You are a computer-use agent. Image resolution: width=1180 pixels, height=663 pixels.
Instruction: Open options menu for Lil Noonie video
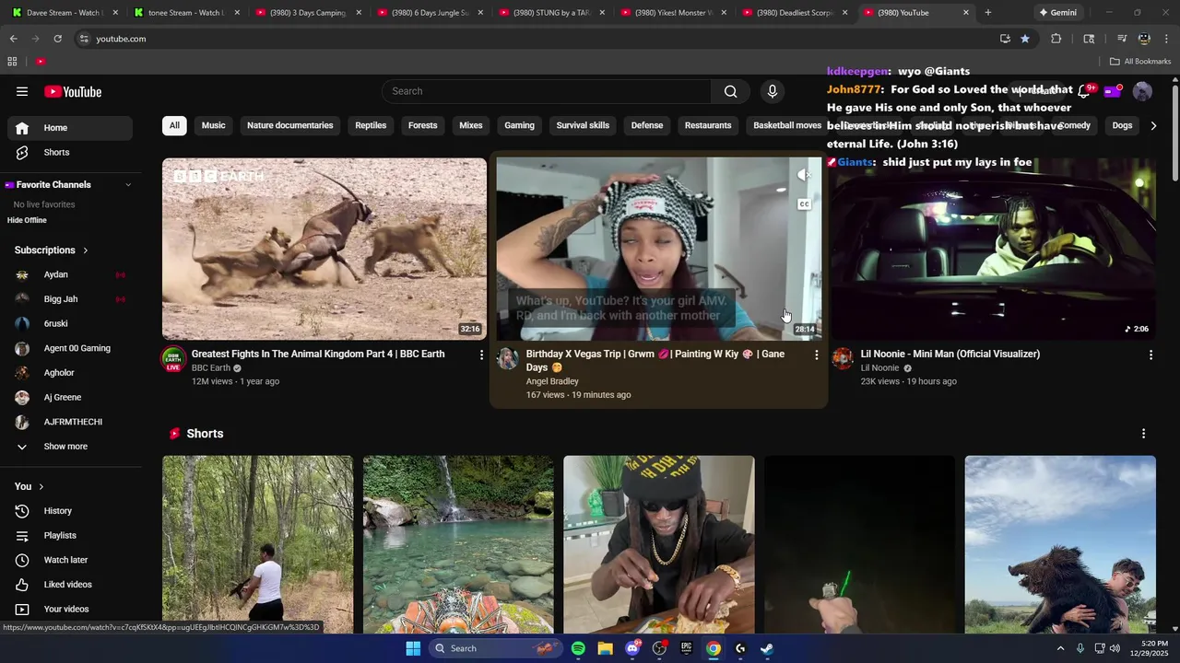click(x=1150, y=355)
